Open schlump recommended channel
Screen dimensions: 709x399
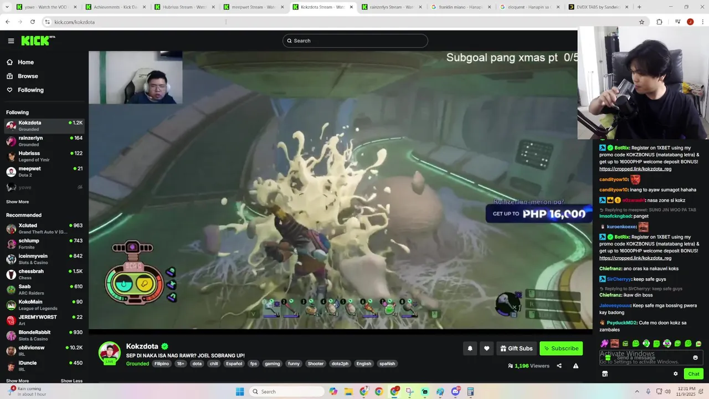pyautogui.click(x=44, y=244)
